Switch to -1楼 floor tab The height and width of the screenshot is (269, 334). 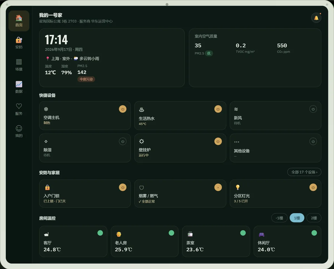(x=279, y=218)
